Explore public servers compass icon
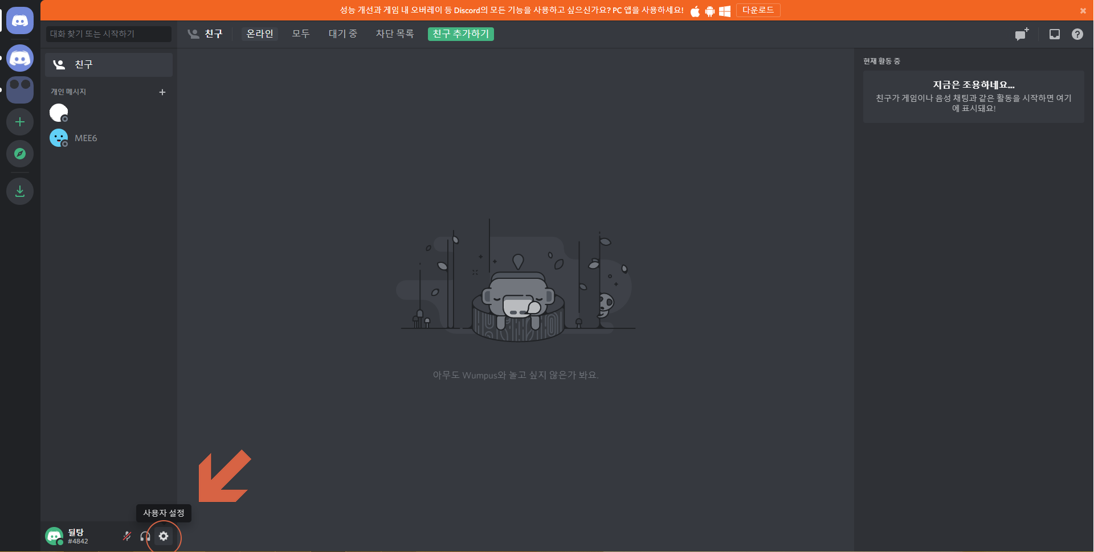This screenshot has height=552, width=1094. 20,154
